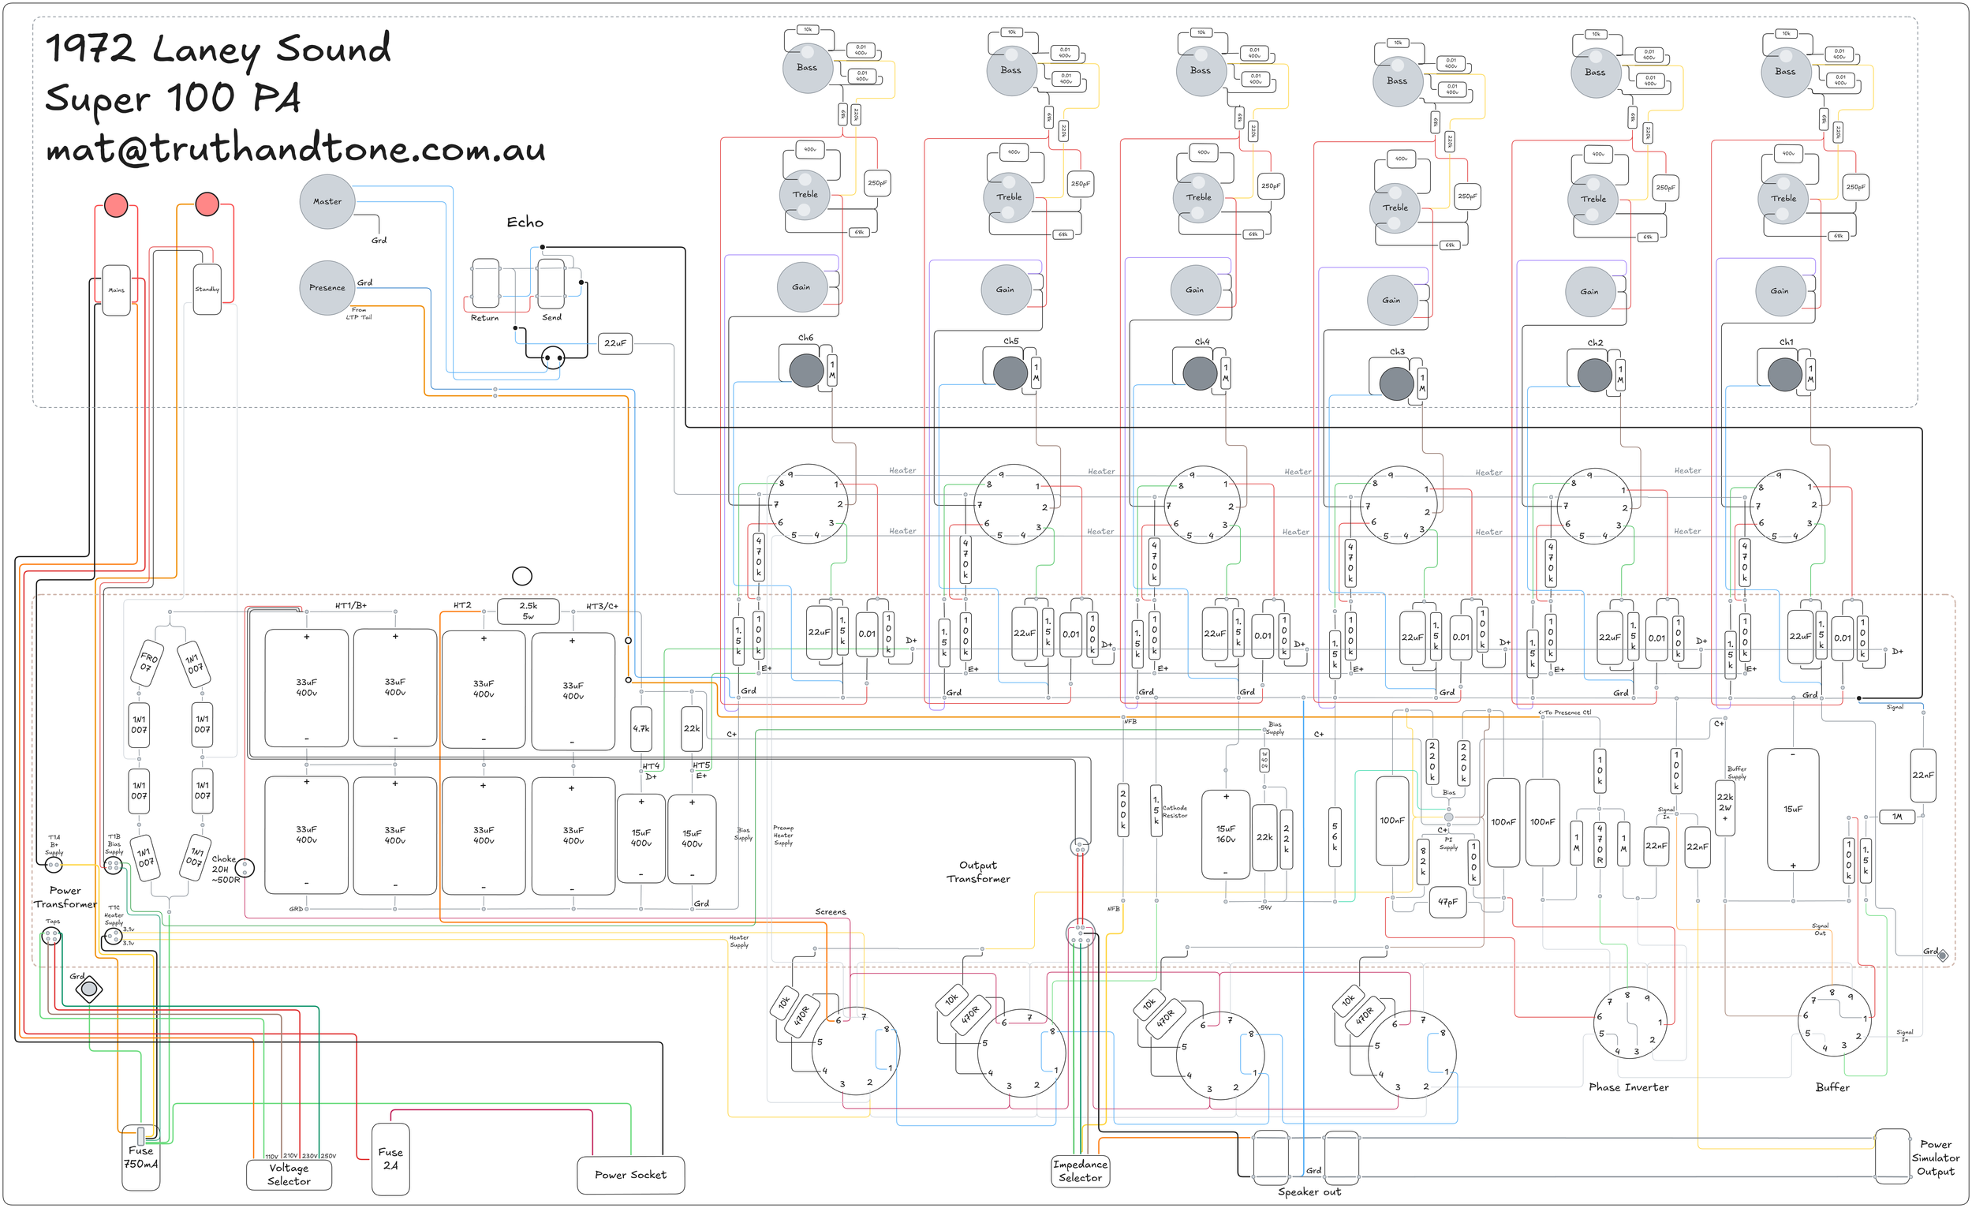
Task: Select the Fuse 2A box
Action: 390,1159
